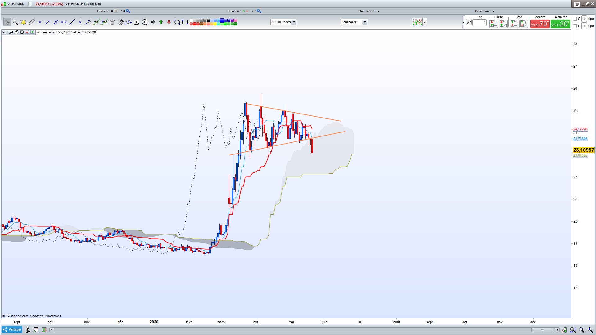The height and width of the screenshot is (335, 596).
Task: Move Prix panel down with red arrow
Action: [x=27, y=32]
